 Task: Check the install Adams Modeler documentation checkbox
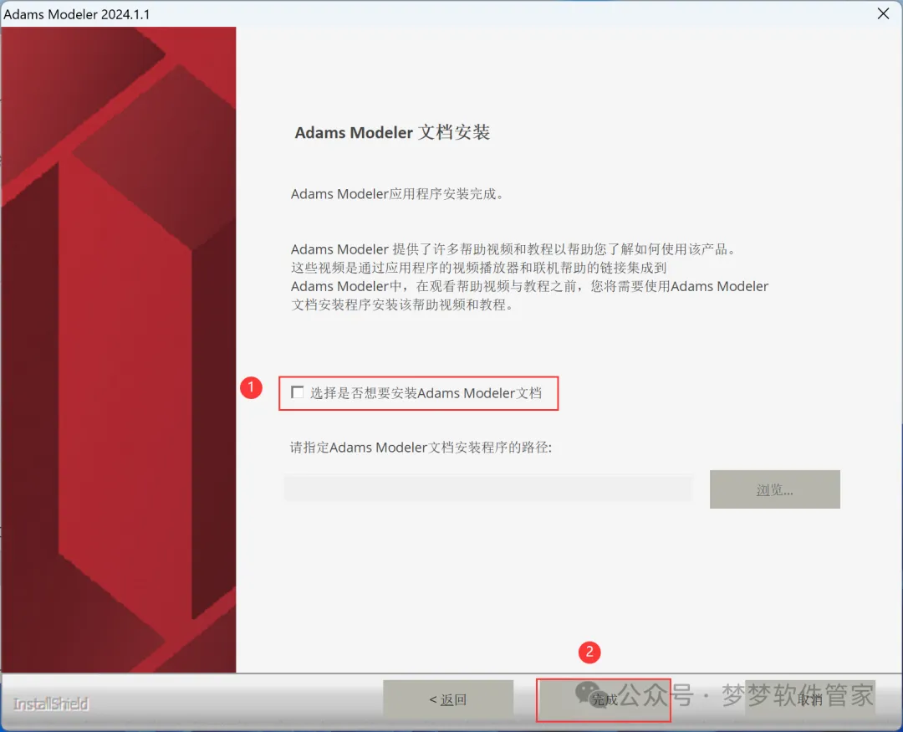[x=297, y=392]
